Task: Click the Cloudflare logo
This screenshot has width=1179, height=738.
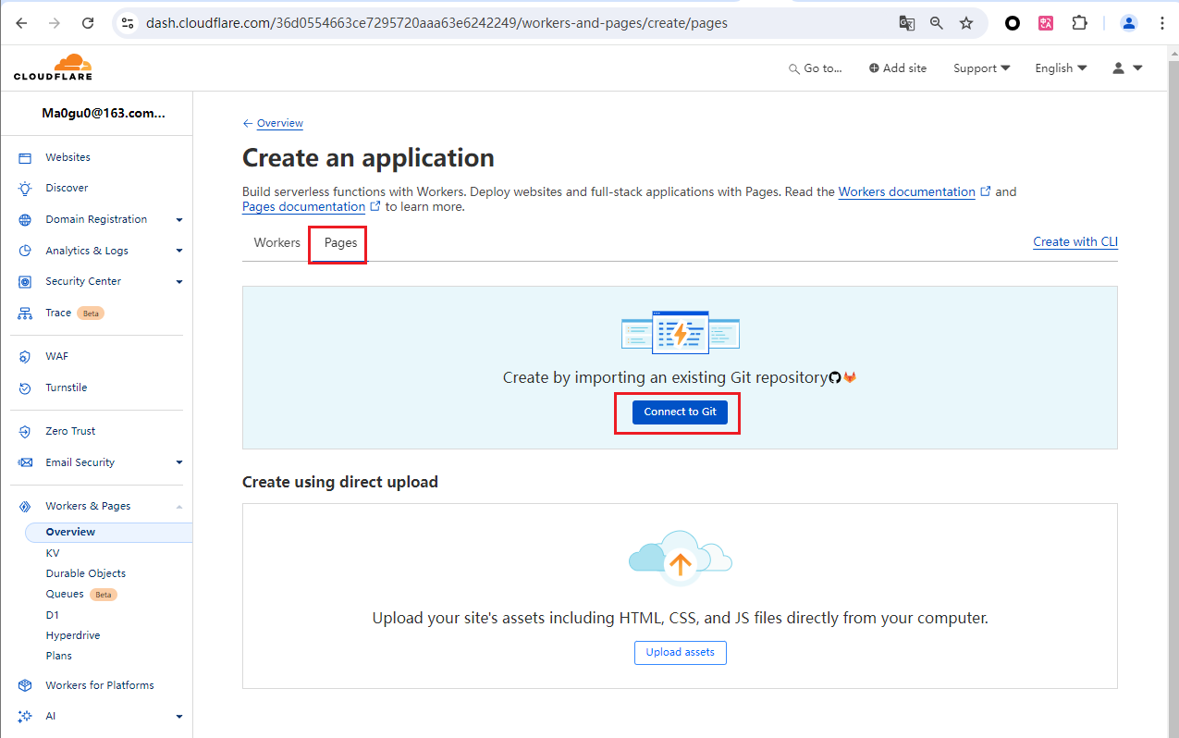Action: 53,68
